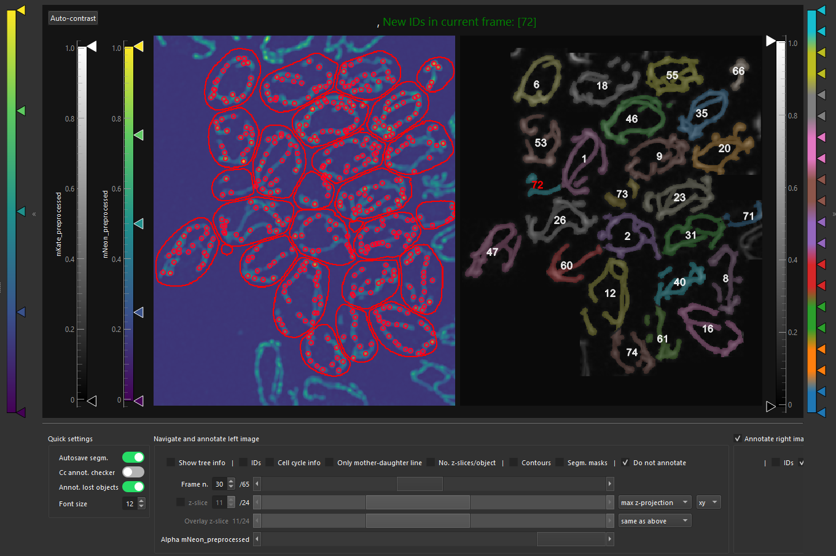Select the blue tick on mNeon_preprocessed gradient
The image size is (836, 556).
point(138,312)
